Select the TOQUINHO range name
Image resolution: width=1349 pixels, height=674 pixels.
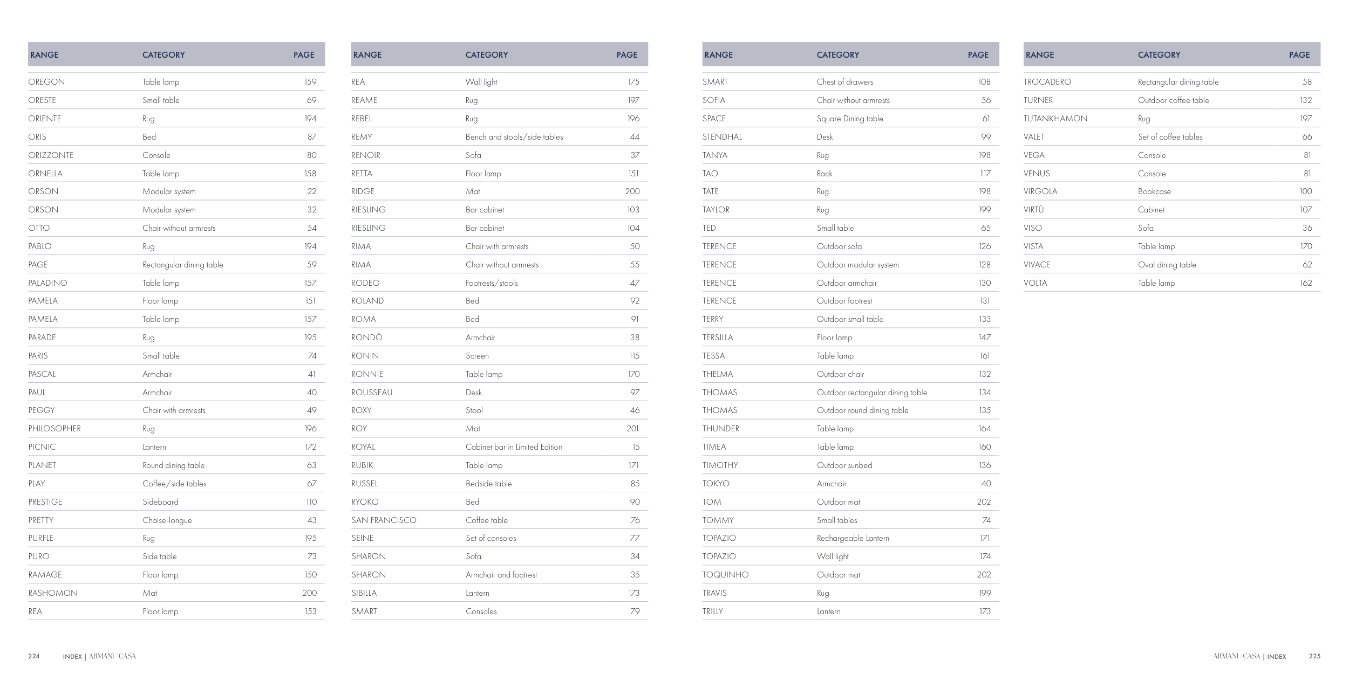[x=725, y=575]
